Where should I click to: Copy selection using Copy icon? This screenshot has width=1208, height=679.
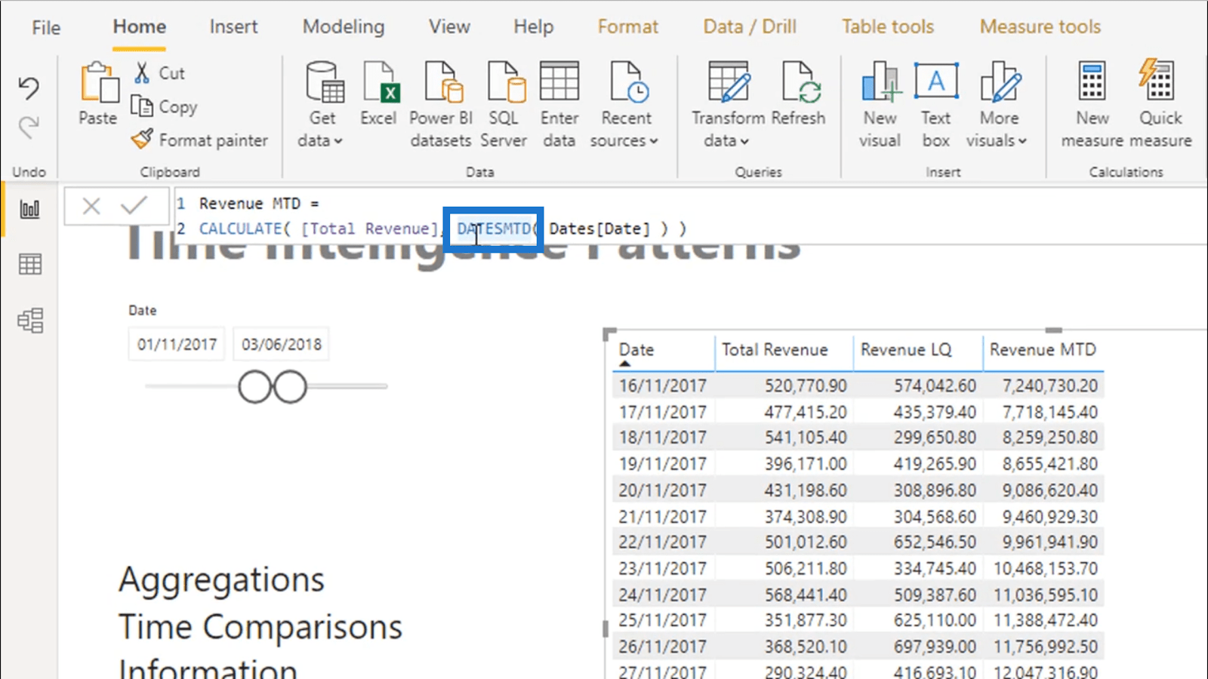pos(142,106)
